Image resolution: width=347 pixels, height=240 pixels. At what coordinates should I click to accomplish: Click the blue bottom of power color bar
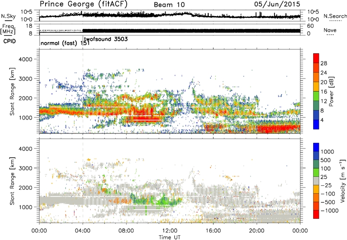[316, 124]
